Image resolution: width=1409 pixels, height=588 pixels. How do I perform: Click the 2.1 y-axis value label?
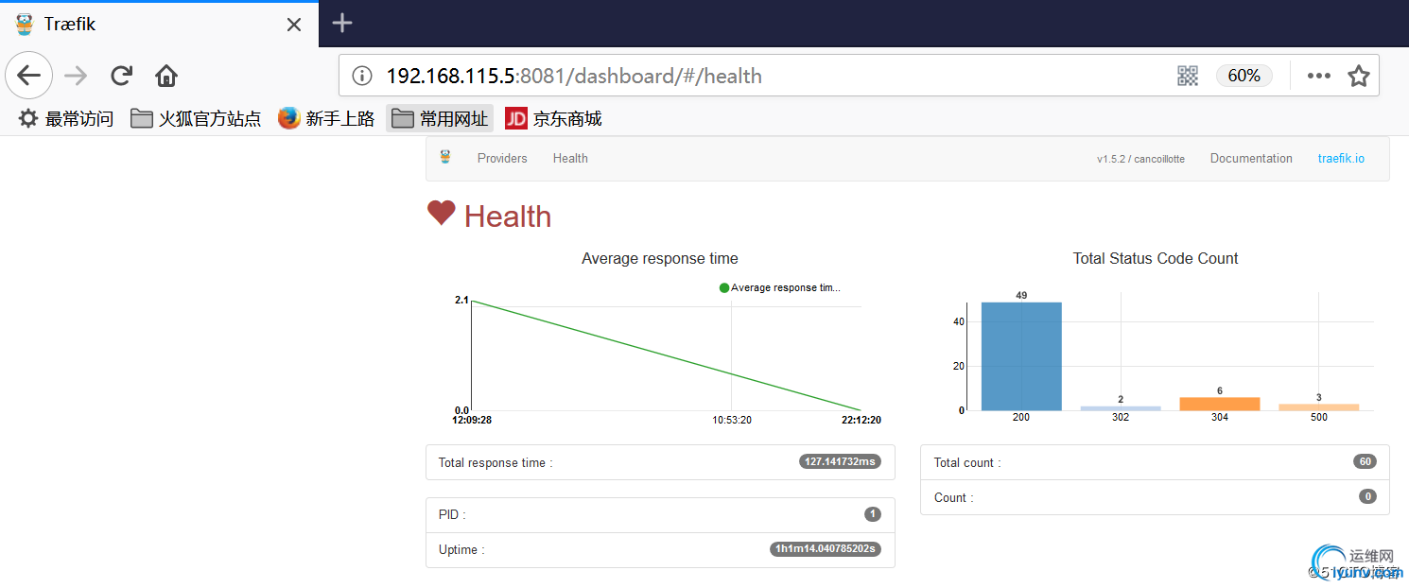(x=461, y=300)
